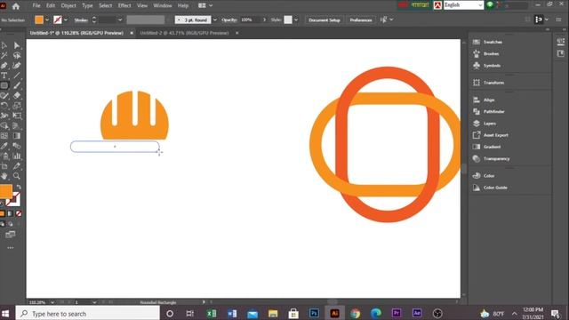Viewport: 569px width, 320px height.
Task: Select the Eraser tool
Action: (x=17, y=96)
